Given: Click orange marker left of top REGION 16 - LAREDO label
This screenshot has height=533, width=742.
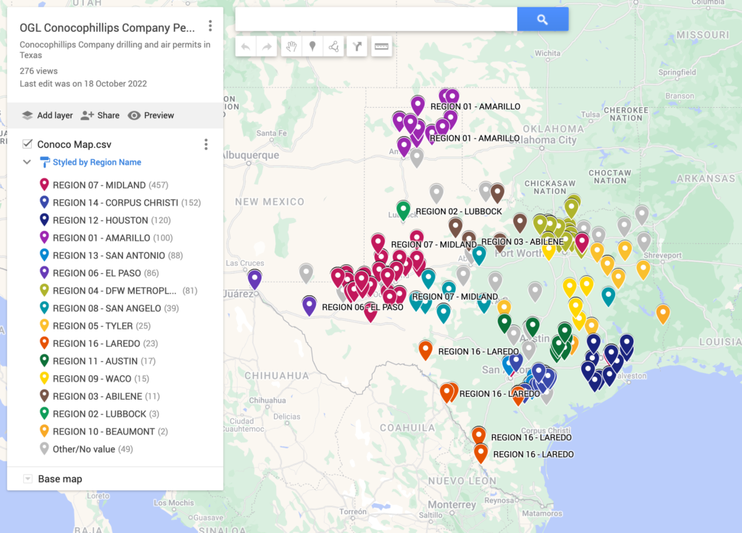Looking at the screenshot, I should point(425,349).
